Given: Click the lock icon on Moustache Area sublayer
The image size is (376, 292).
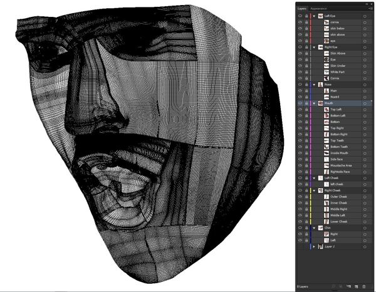Looking at the screenshot, I should click(x=306, y=165).
